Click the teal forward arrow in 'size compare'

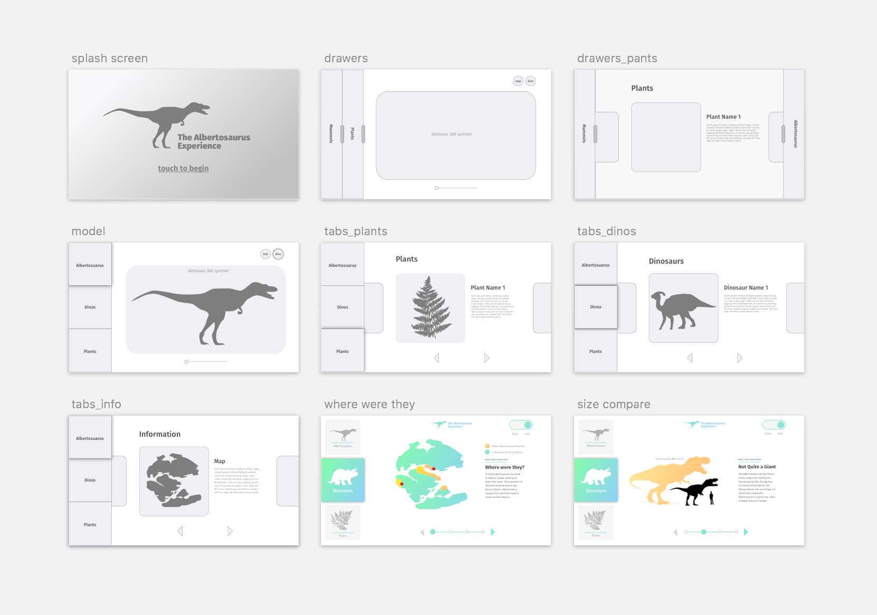click(746, 532)
